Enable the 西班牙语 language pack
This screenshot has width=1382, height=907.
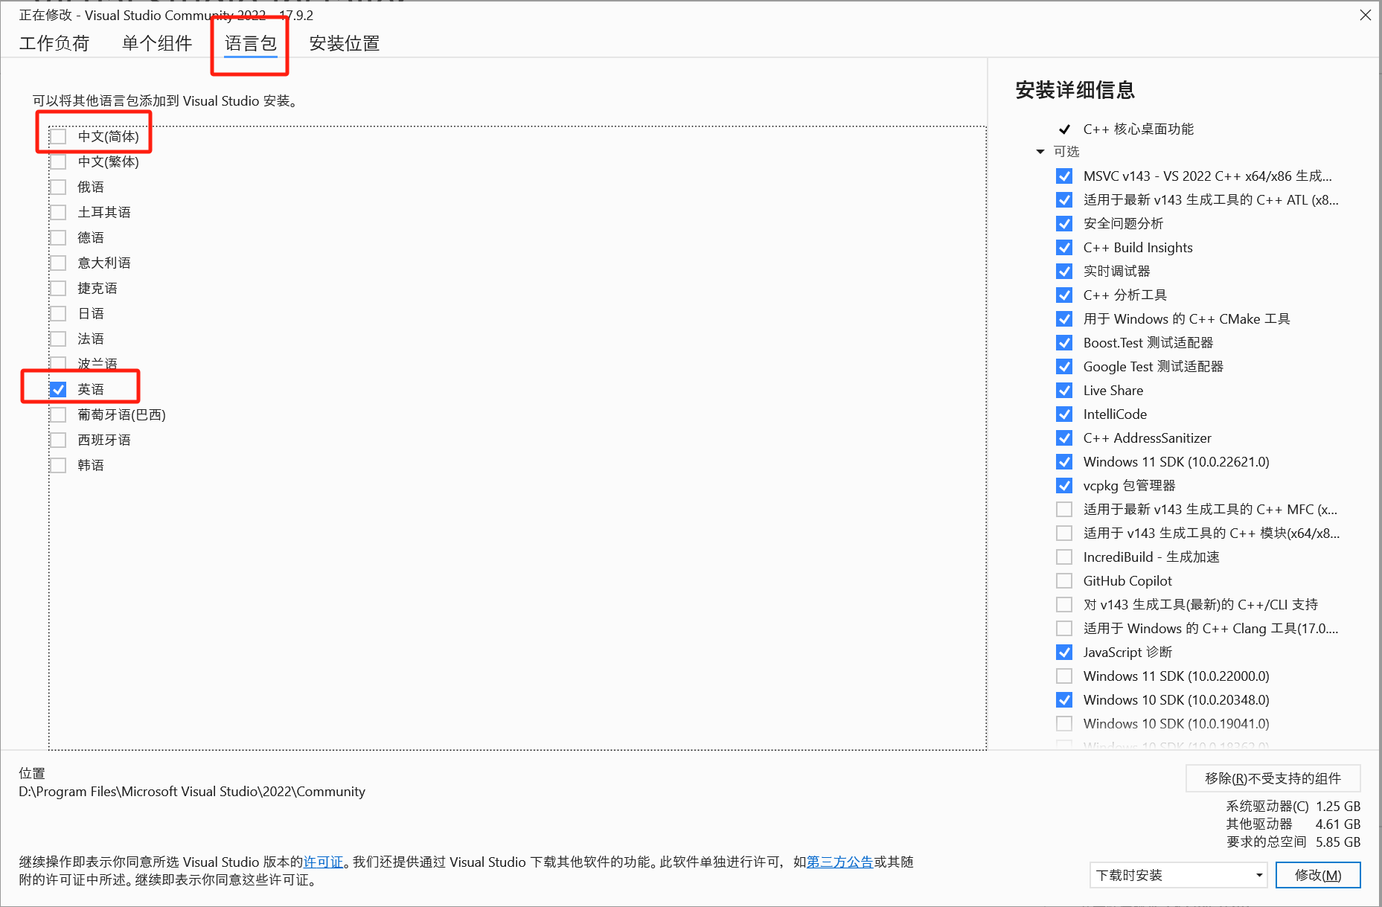pyautogui.click(x=58, y=440)
